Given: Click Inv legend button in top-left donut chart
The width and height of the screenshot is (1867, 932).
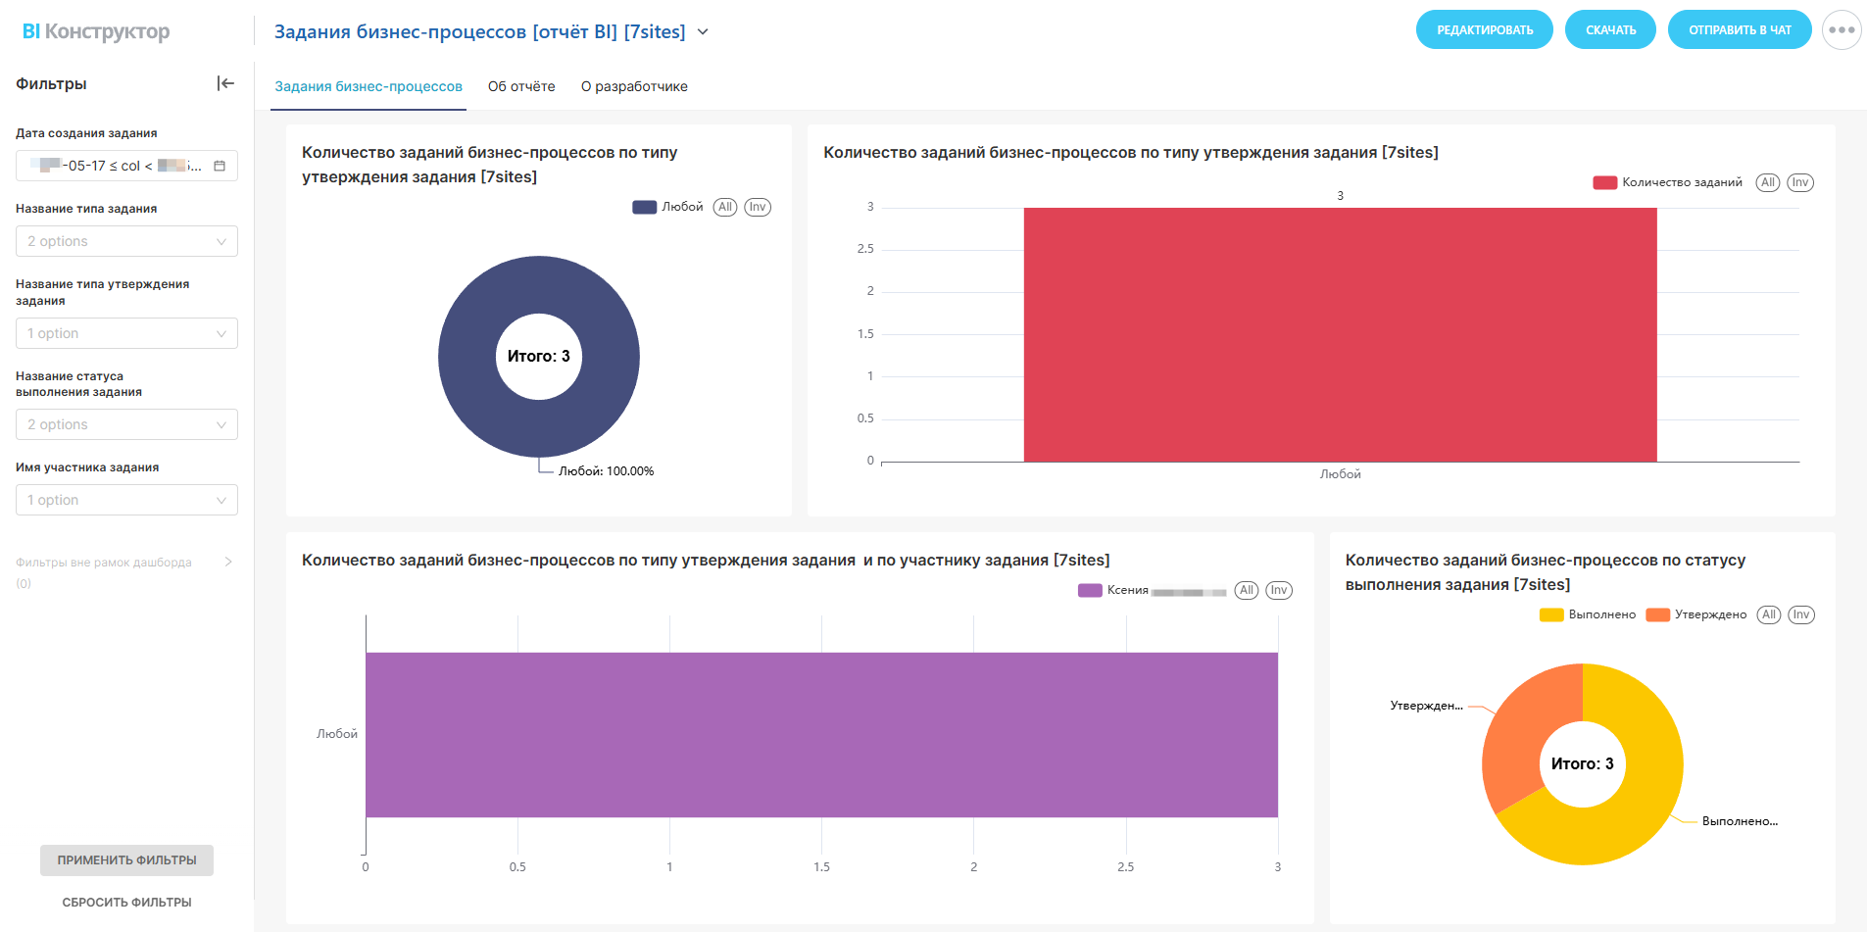Looking at the screenshot, I should coord(757,207).
